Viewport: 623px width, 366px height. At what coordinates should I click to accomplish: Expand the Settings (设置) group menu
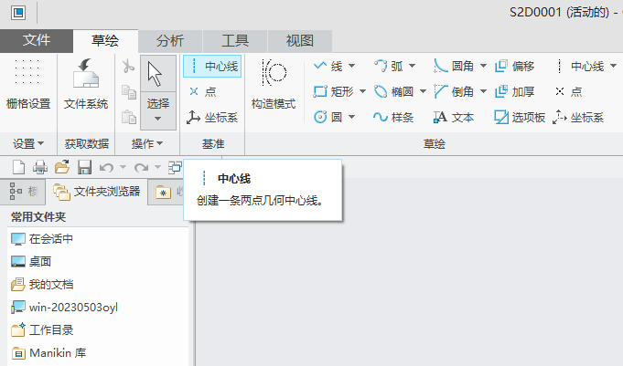point(28,143)
